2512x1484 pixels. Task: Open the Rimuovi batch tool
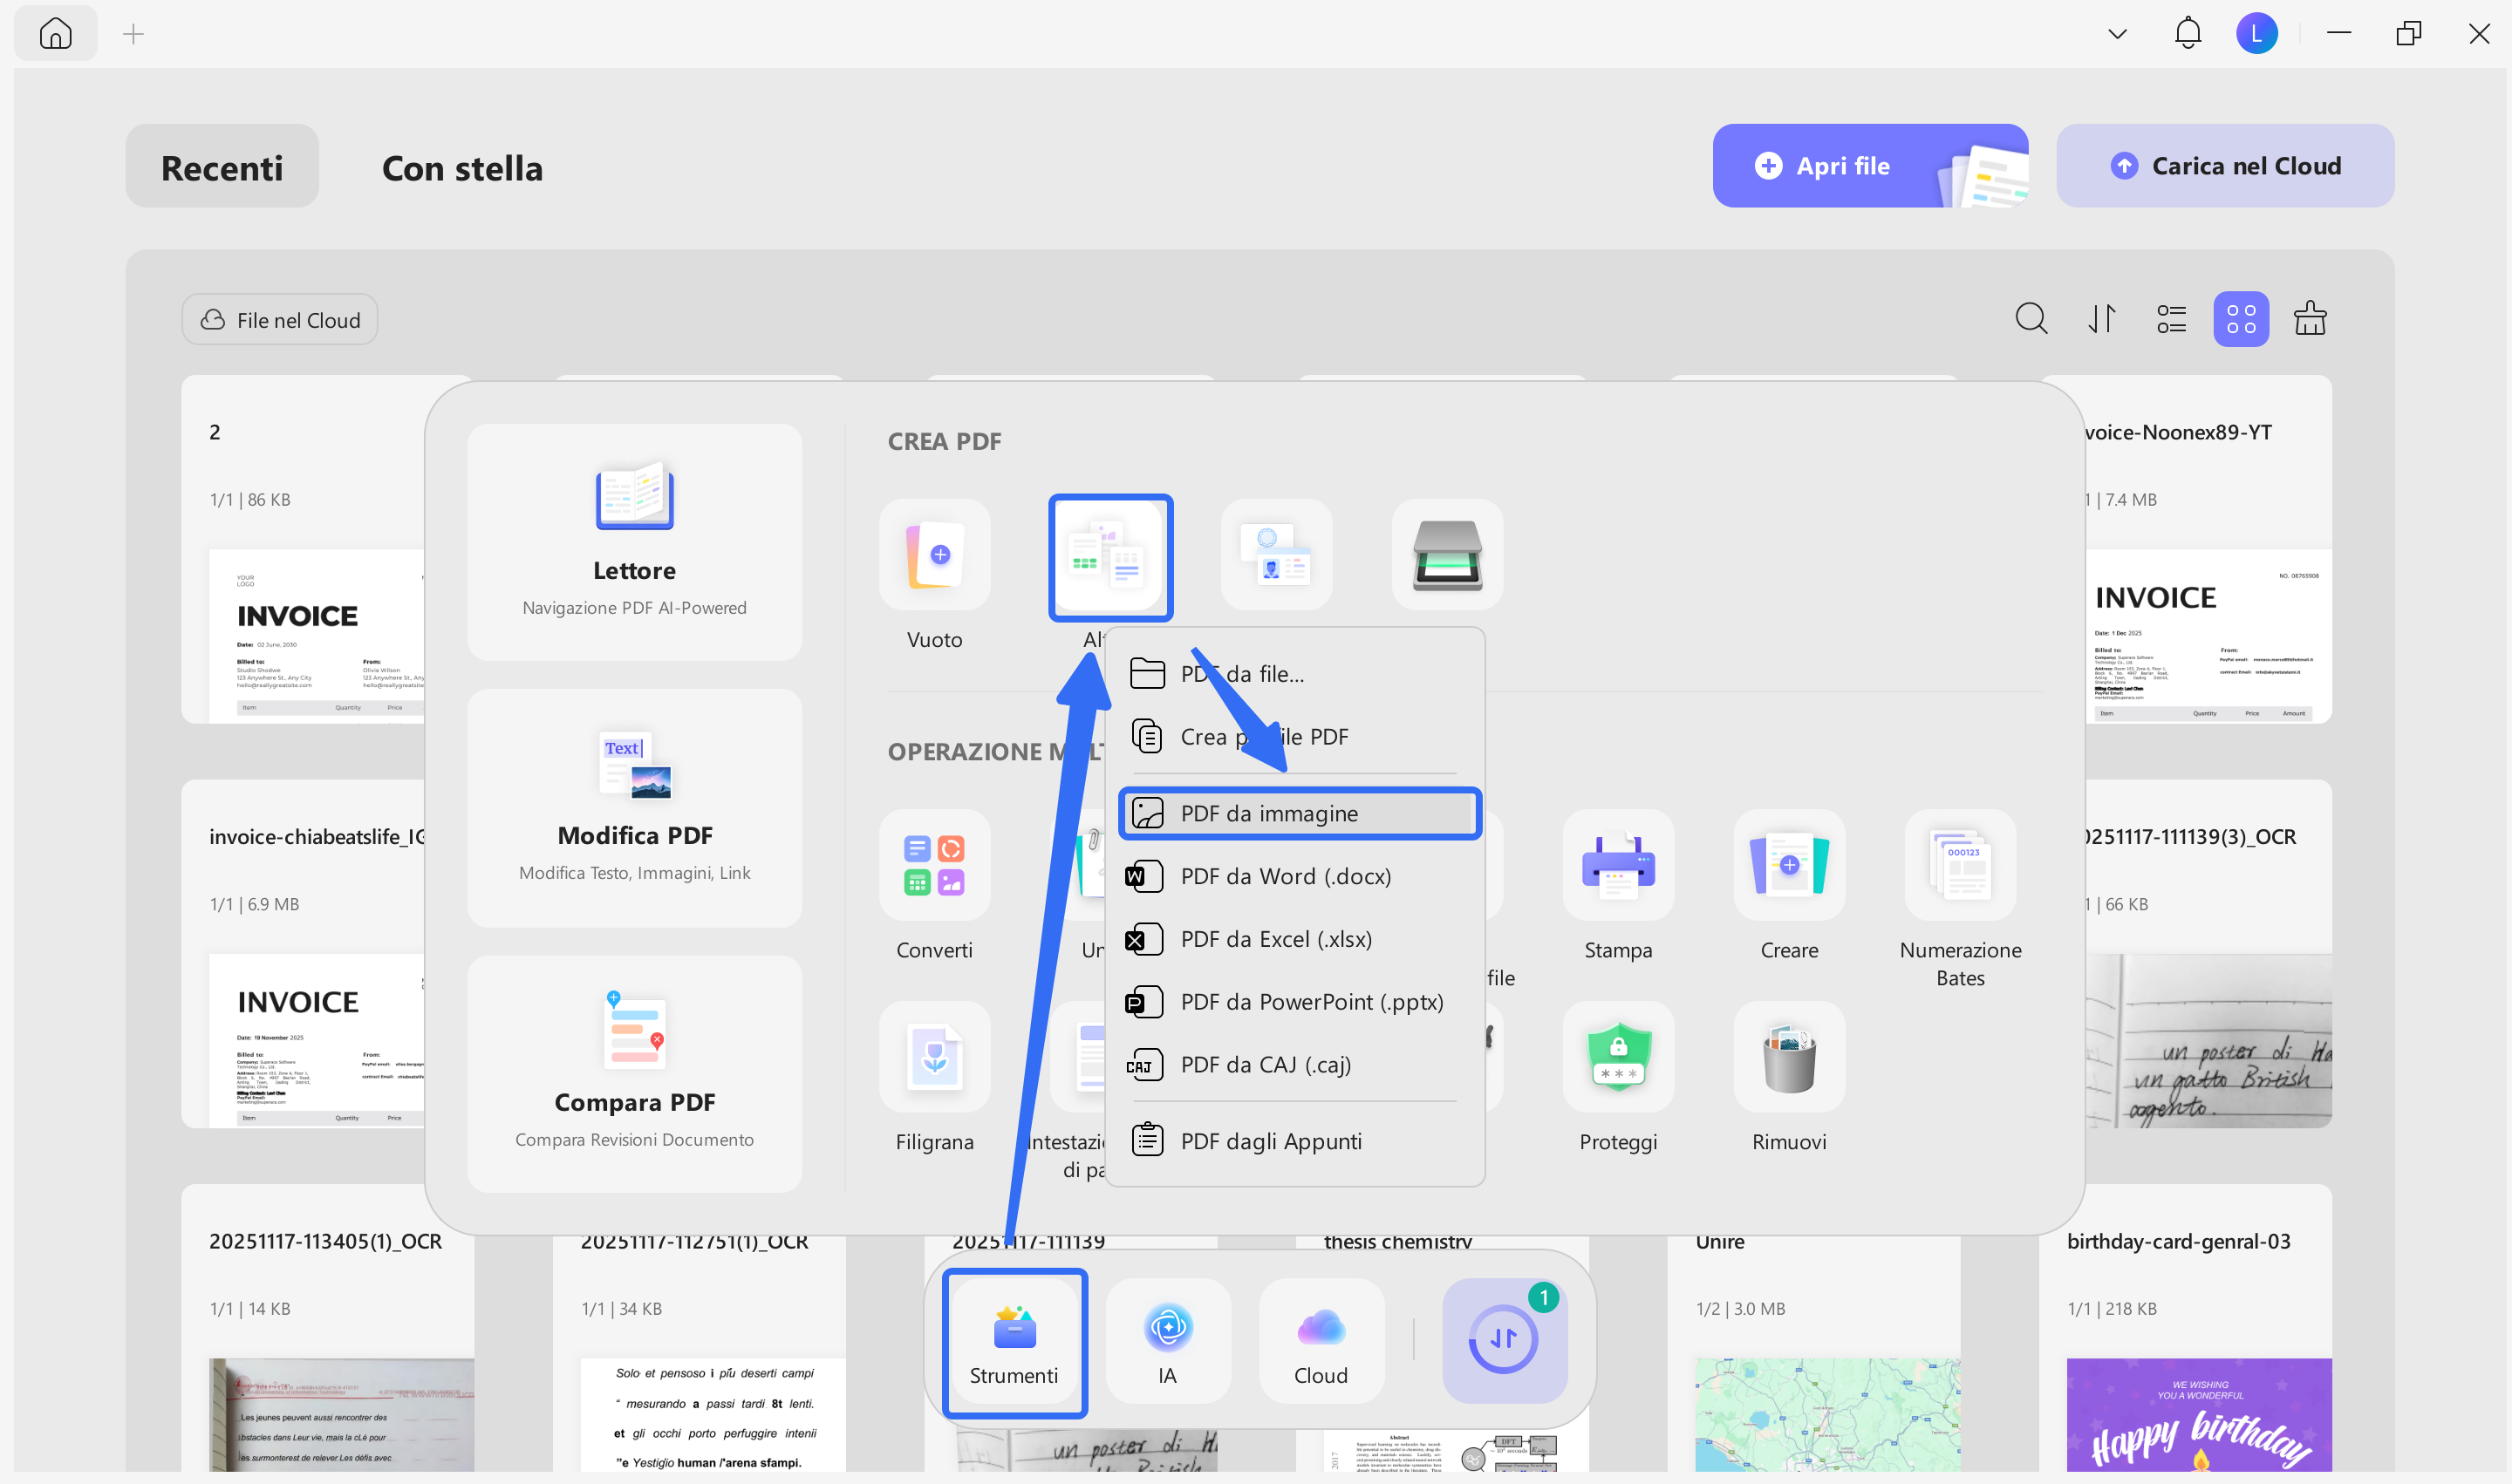pyautogui.click(x=1789, y=1057)
